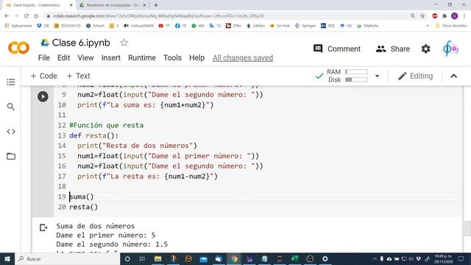
Task: Open the user account avatar
Action: (450, 49)
